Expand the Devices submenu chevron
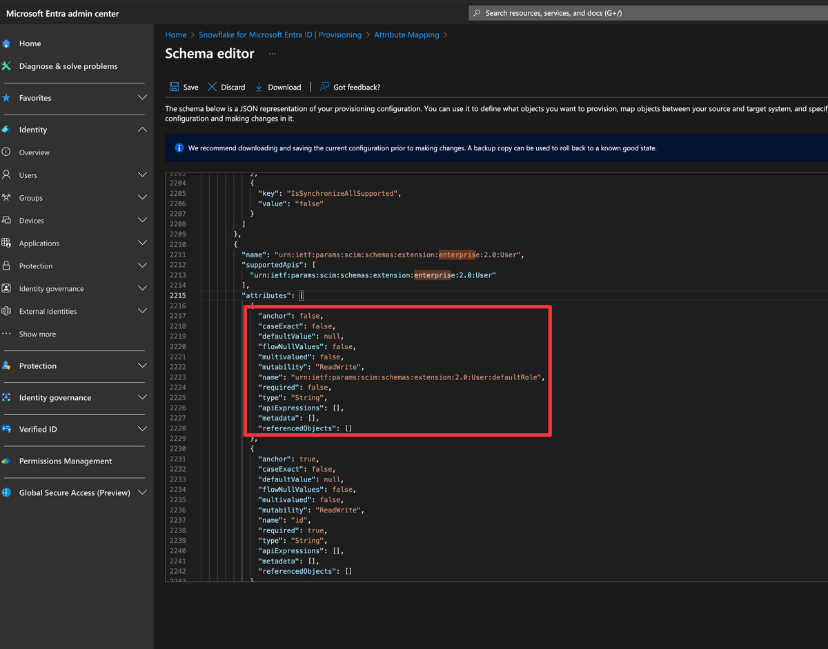Image resolution: width=828 pixels, height=649 pixels. coord(142,221)
